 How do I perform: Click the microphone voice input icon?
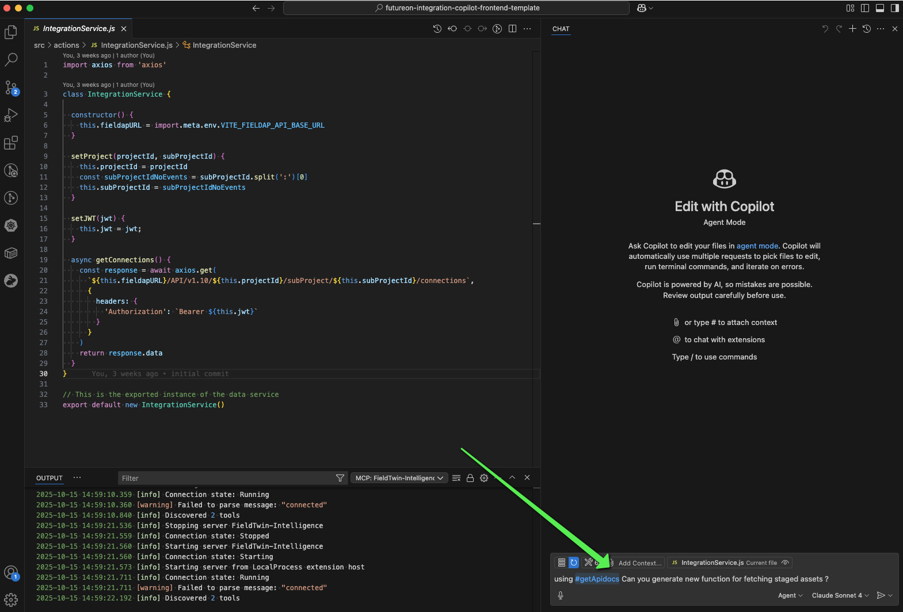pyautogui.click(x=561, y=595)
